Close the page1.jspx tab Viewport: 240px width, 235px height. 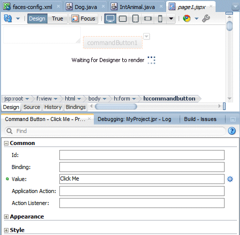(x=211, y=6)
